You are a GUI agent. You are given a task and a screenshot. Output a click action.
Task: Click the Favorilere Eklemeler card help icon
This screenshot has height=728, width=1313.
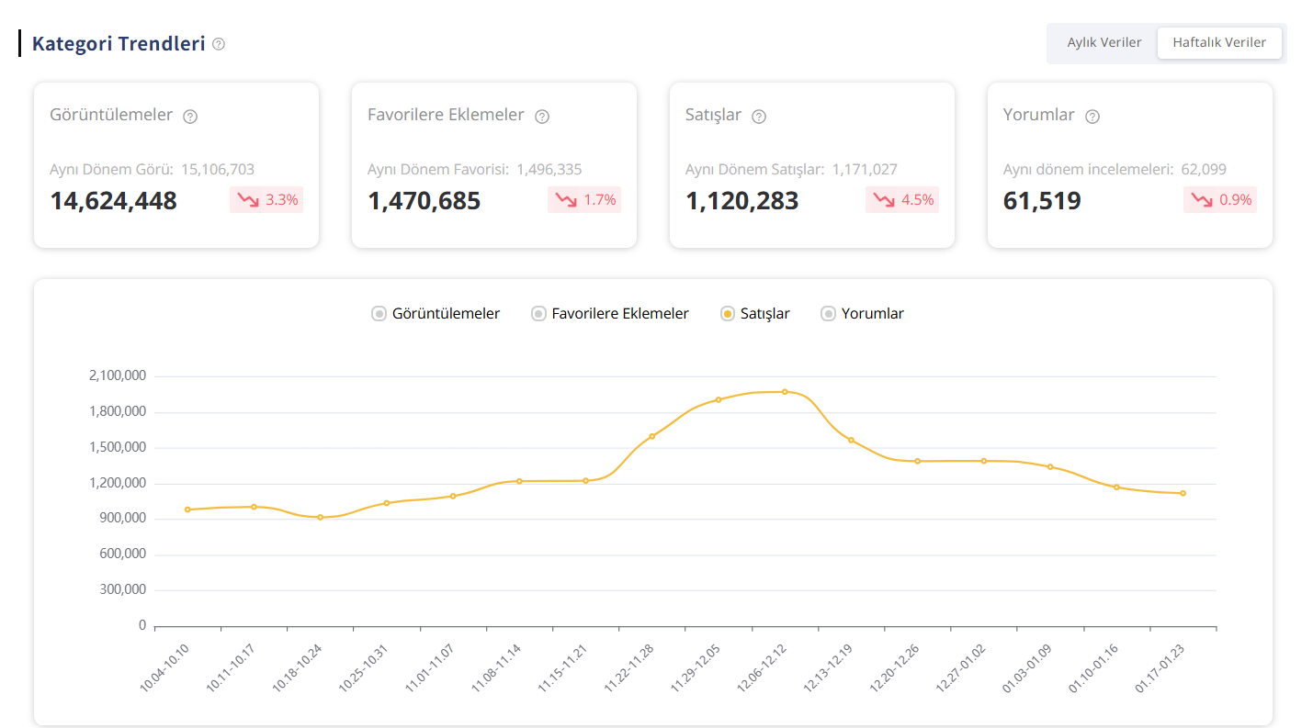pos(542,117)
